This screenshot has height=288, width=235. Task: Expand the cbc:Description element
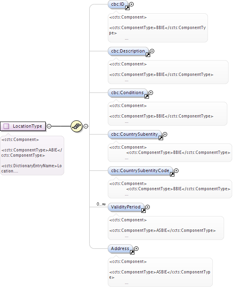tap(152, 51)
